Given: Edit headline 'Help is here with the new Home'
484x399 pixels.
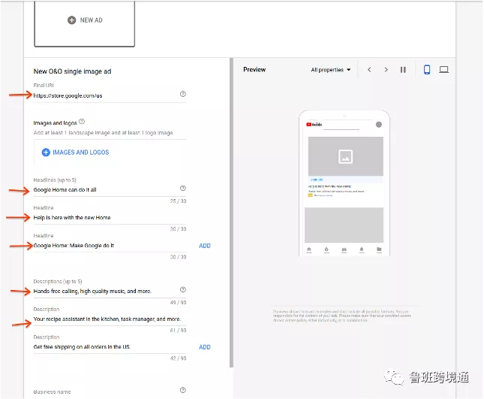Looking at the screenshot, I should 110,218.
